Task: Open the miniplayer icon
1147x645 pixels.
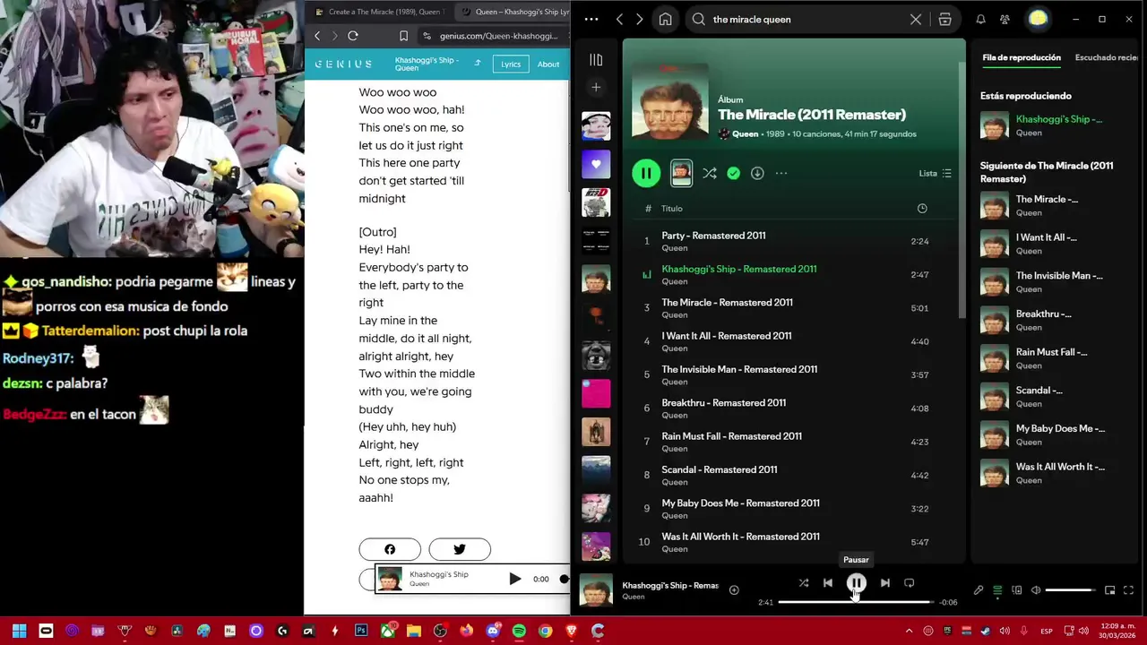Action: coord(1109,590)
